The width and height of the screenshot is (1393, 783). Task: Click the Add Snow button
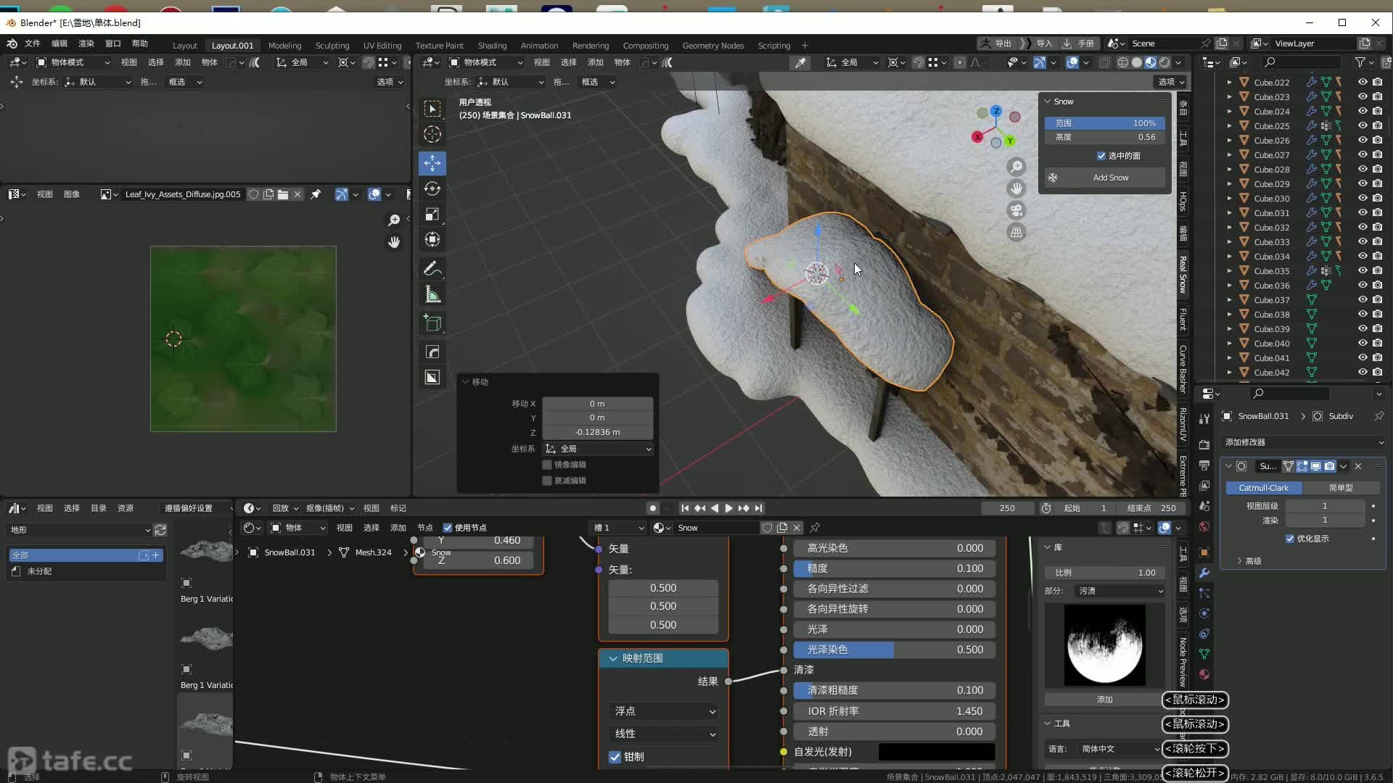tap(1105, 178)
